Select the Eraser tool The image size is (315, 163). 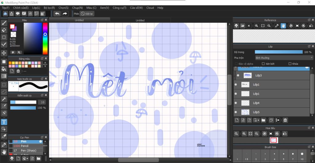(4, 30)
